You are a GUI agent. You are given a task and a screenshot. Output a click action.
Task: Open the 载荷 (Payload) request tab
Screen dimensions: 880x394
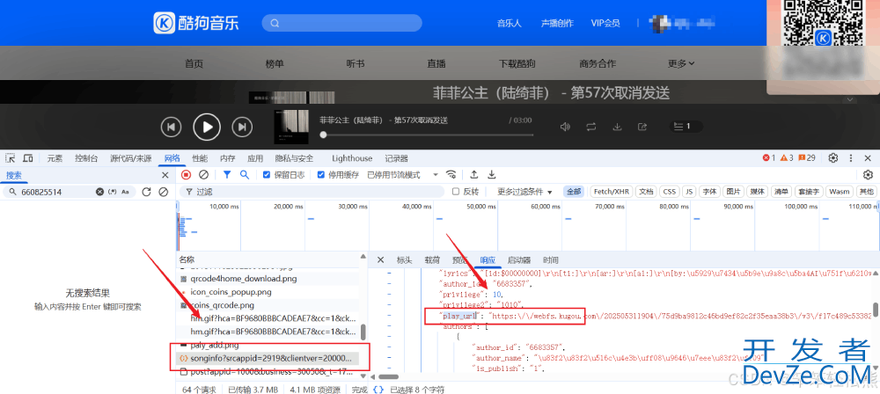tap(432, 260)
